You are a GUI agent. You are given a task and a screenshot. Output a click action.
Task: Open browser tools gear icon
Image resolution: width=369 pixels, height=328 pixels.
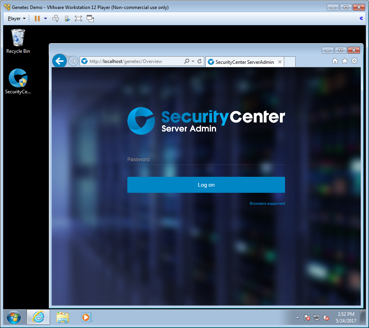(x=354, y=61)
